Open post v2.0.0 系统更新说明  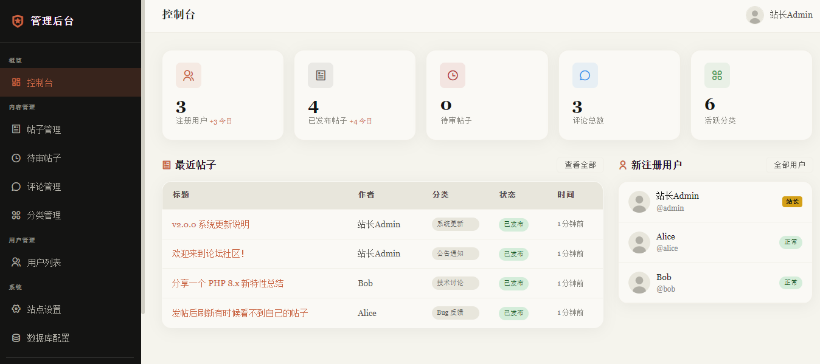(x=210, y=224)
